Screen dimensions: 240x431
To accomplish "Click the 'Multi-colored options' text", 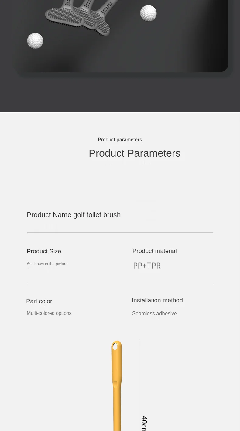I will click(x=49, y=313).
